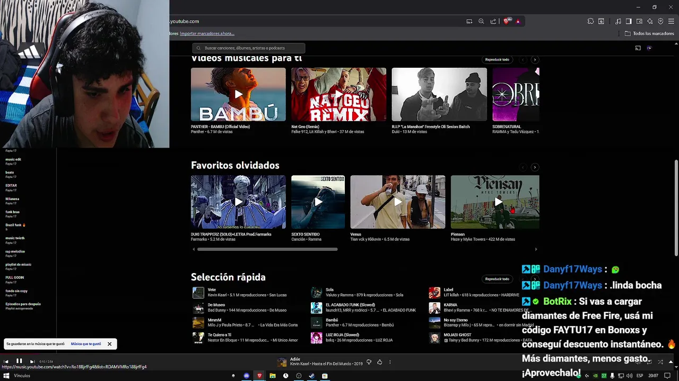
Task: Open the media control music note icon
Action: (618, 21)
